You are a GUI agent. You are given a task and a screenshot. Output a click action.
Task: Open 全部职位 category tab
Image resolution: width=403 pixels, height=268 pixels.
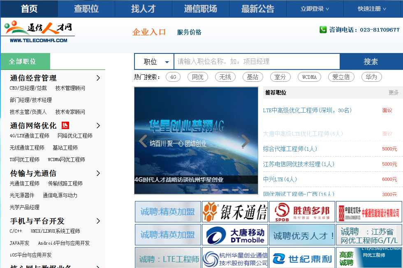[x=25, y=61]
